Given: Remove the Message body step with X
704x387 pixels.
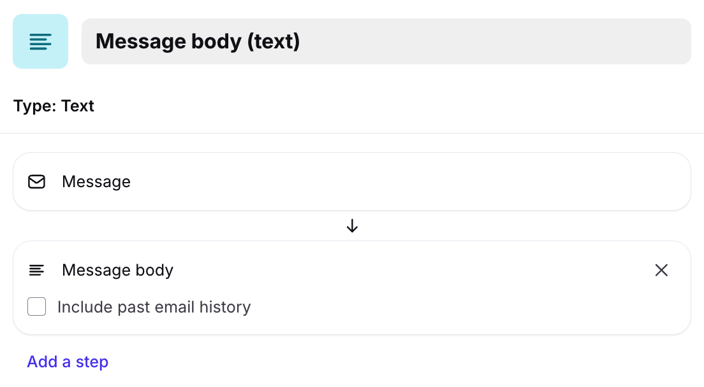Looking at the screenshot, I should [661, 271].
